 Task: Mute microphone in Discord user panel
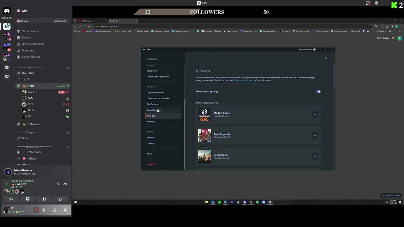click(x=44, y=210)
